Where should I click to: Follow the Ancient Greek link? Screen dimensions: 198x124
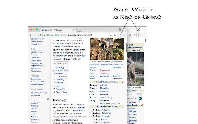tap(67, 120)
